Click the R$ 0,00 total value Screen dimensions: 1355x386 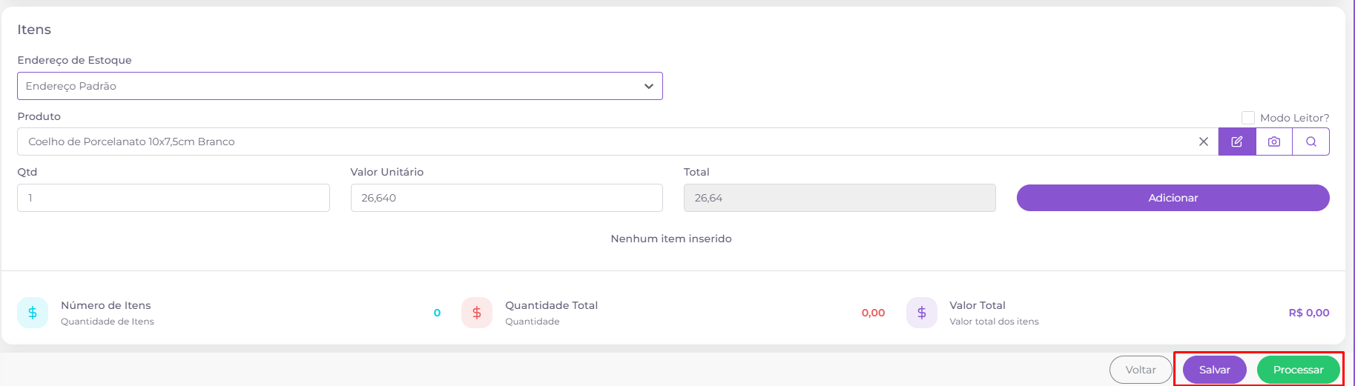tap(1308, 313)
